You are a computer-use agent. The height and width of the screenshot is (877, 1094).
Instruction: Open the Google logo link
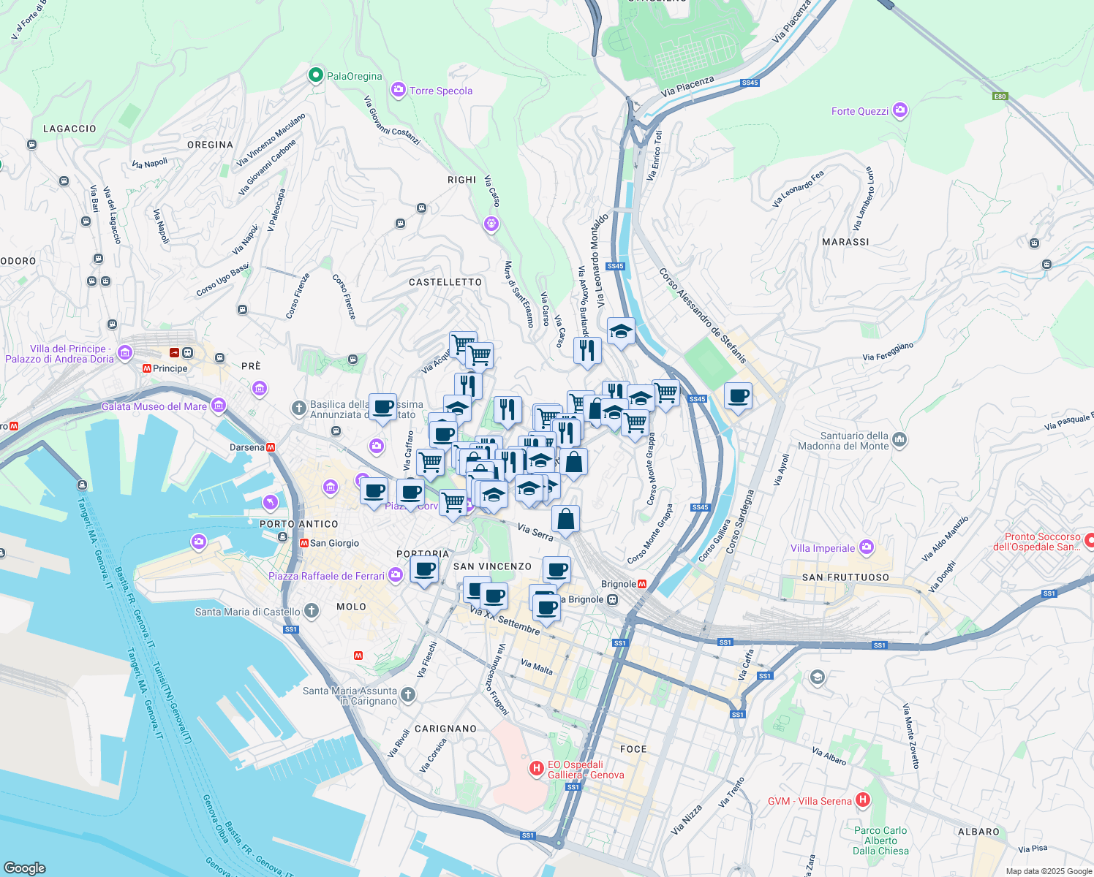pos(24,867)
